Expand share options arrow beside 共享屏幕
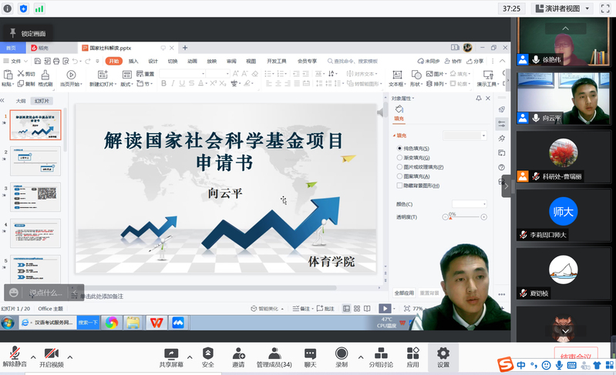The height and width of the screenshot is (375, 616). pyautogui.click(x=190, y=357)
